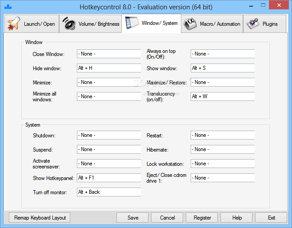Screen dimensions: 292x228
Task: Click the 'Show window:' label
Action: tap(162, 68)
